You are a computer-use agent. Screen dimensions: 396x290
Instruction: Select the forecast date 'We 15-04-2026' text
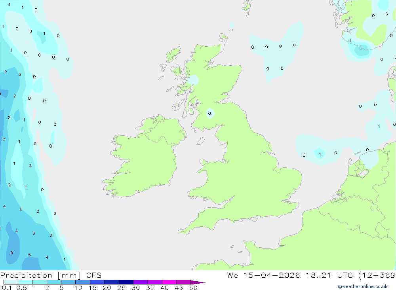click(x=263, y=275)
